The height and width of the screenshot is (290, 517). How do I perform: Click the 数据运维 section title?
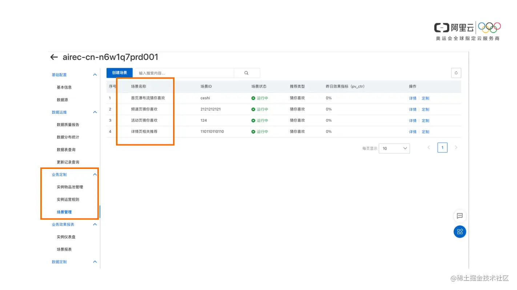tap(59, 112)
